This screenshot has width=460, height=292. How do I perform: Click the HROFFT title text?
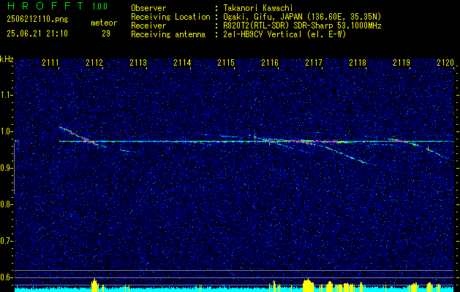point(45,6)
